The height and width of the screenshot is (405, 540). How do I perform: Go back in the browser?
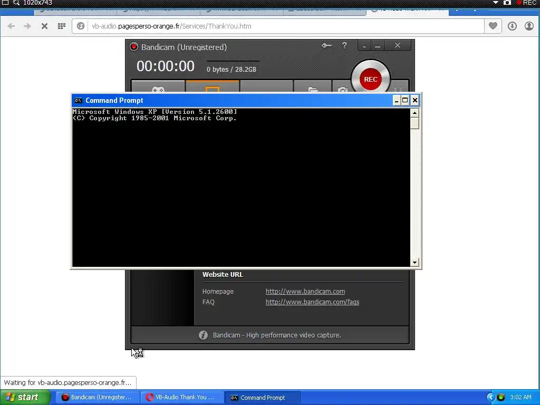[x=11, y=26]
